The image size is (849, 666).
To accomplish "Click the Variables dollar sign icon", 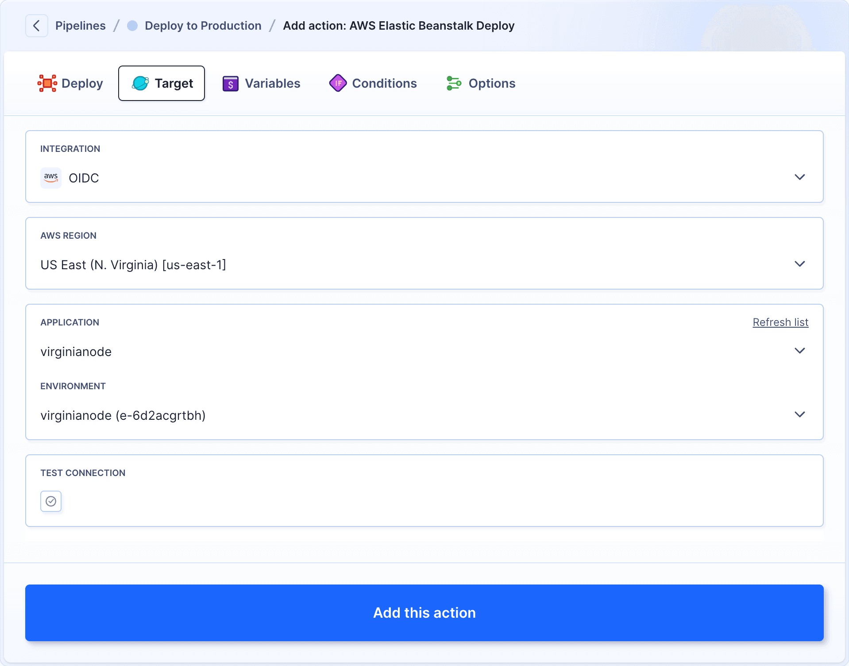I will click(x=231, y=83).
